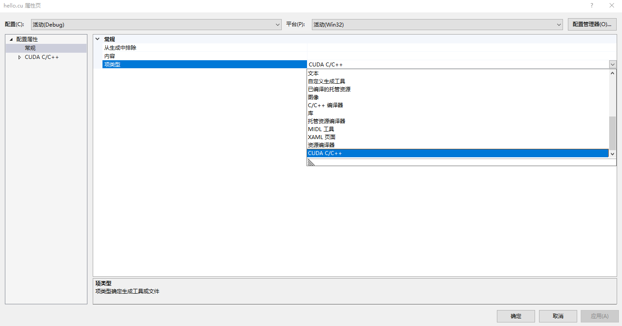Screen dimensions: 622x326
Task: Choose C/C++ 编译器 from the list
Action: click(458, 105)
